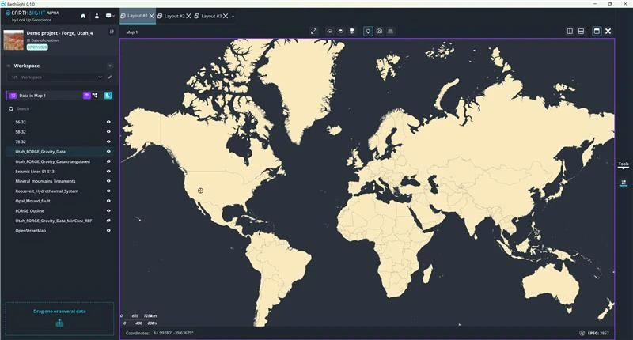Toggle visibility of layer 56-32
Viewport: 633px width, 340px height.
108,122
